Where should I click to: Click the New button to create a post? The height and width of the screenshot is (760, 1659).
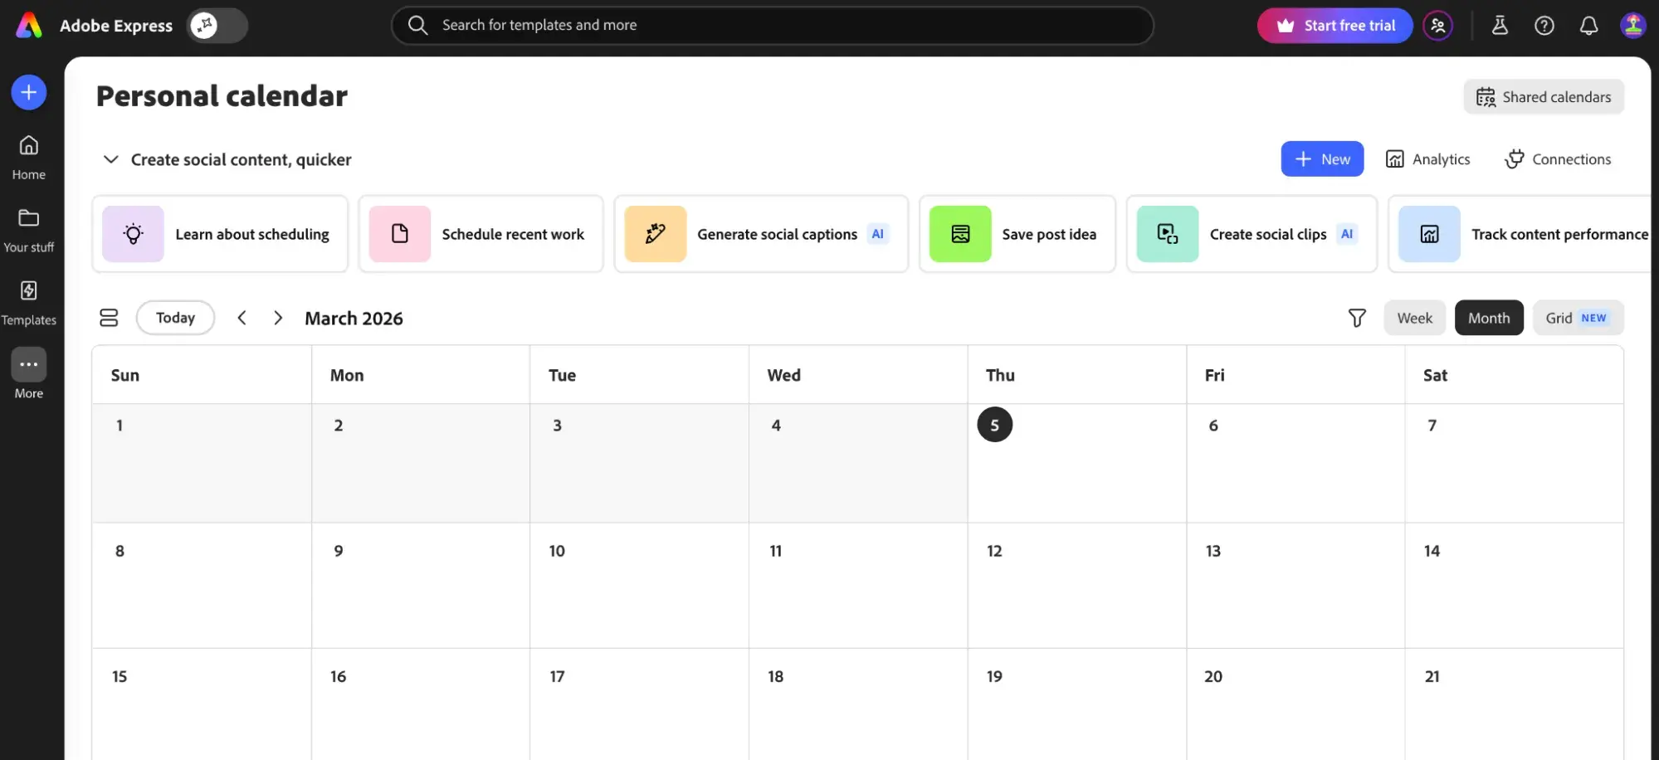[1322, 158]
